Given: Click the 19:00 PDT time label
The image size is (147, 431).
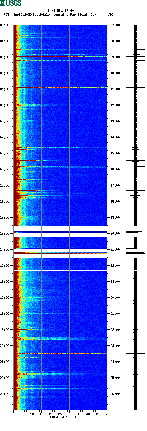Looking at the screenshot, I should click(x=5, y=330).
